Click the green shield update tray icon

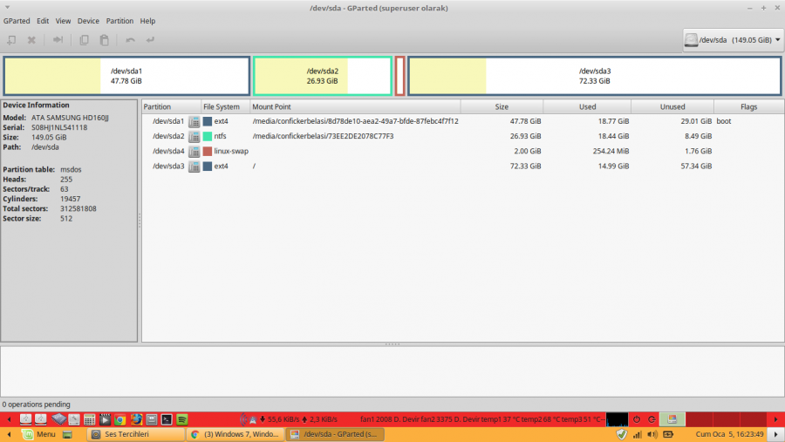[x=622, y=434]
